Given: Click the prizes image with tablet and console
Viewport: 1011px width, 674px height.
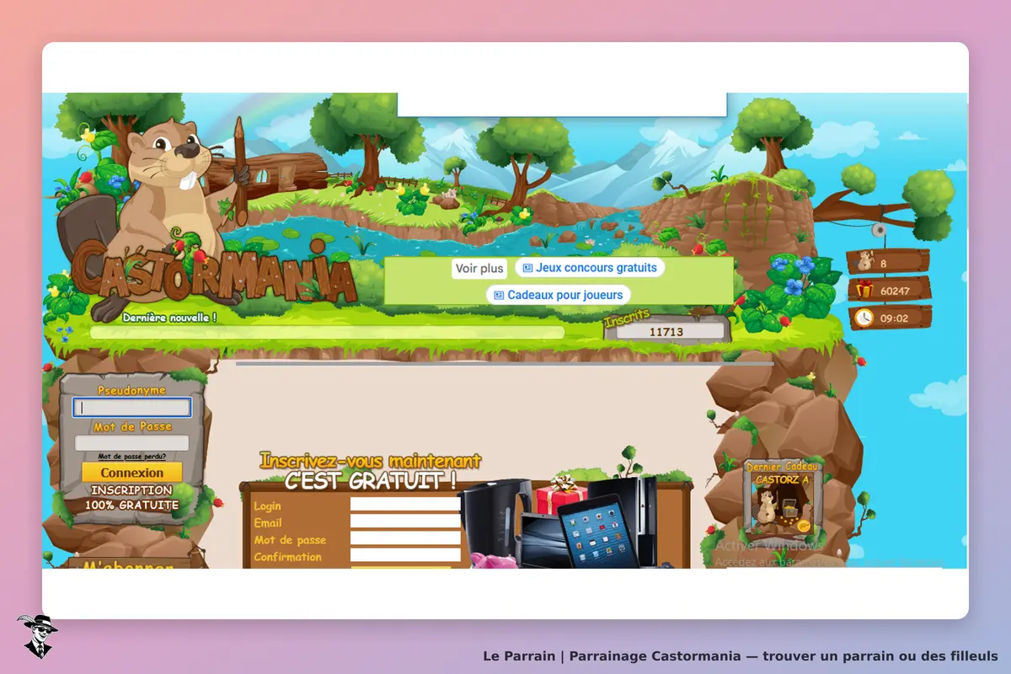Looking at the screenshot, I should point(559,521).
